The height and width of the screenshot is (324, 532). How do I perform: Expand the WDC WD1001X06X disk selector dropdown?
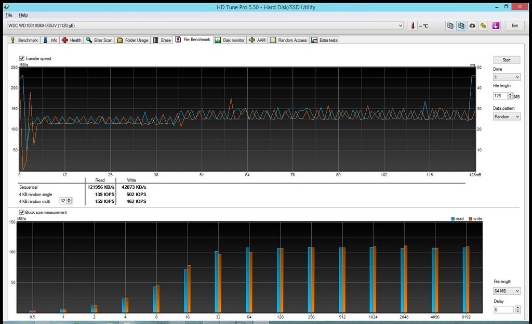tap(401, 25)
